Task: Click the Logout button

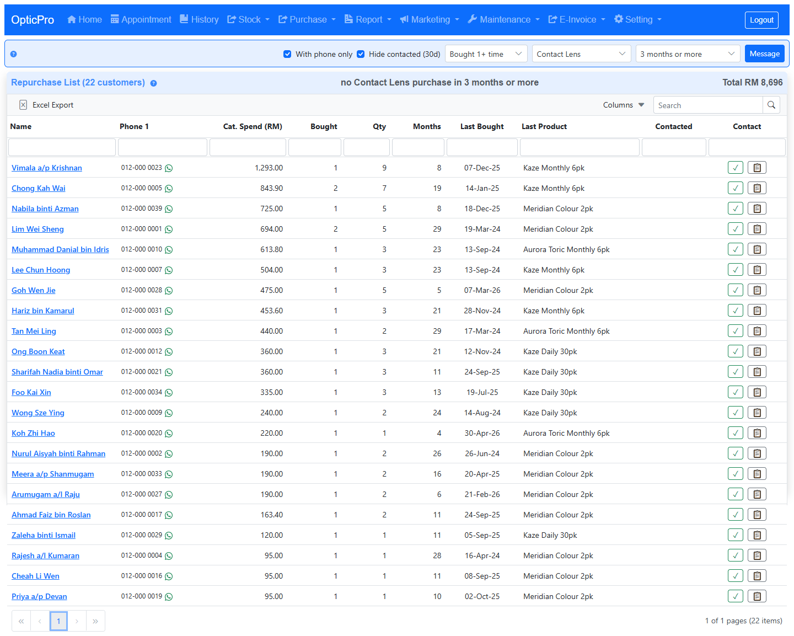Action: 761,20
